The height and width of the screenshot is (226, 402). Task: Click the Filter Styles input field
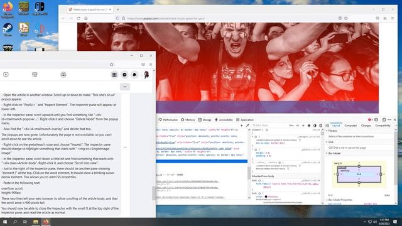click(x=269, y=126)
